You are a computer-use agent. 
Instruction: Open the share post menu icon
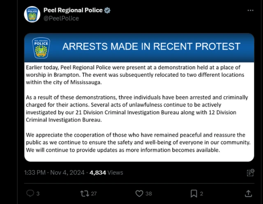tap(248, 193)
